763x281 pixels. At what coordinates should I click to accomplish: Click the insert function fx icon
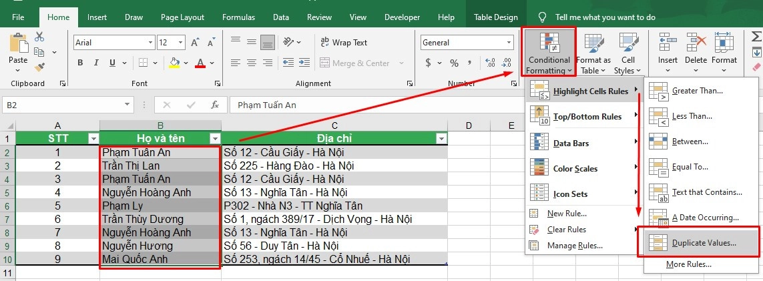(214, 105)
